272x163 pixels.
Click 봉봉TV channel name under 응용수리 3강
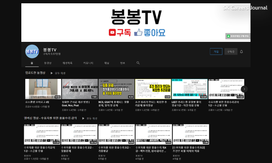click(102, 156)
